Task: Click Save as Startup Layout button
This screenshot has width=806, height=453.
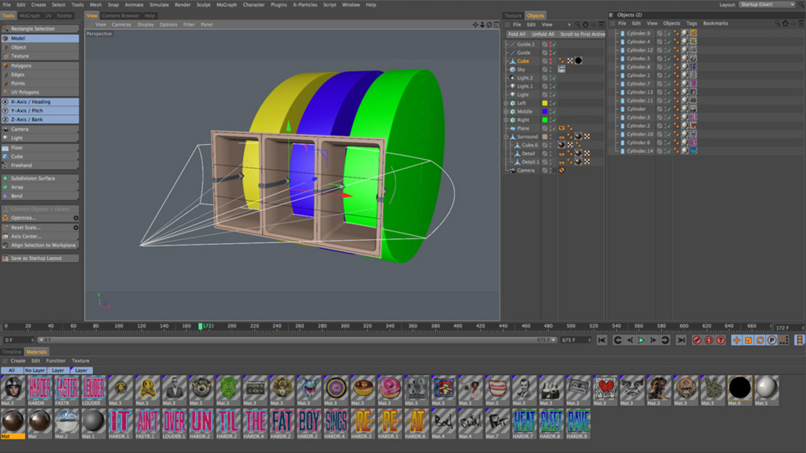Action: (x=36, y=259)
